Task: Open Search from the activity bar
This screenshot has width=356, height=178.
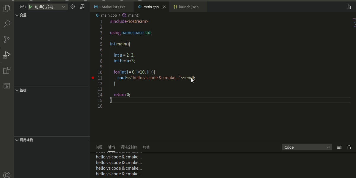Action: (x=7, y=24)
